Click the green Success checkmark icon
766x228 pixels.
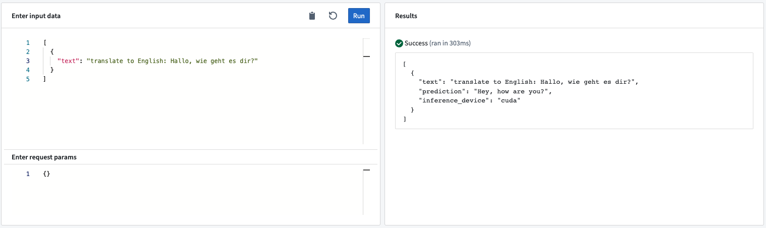(x=399, y=43)
